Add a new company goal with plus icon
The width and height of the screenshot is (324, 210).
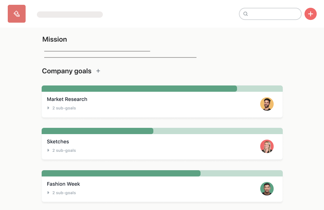[98, 71]
